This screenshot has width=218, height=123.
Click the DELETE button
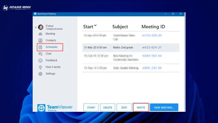[108, 107]
